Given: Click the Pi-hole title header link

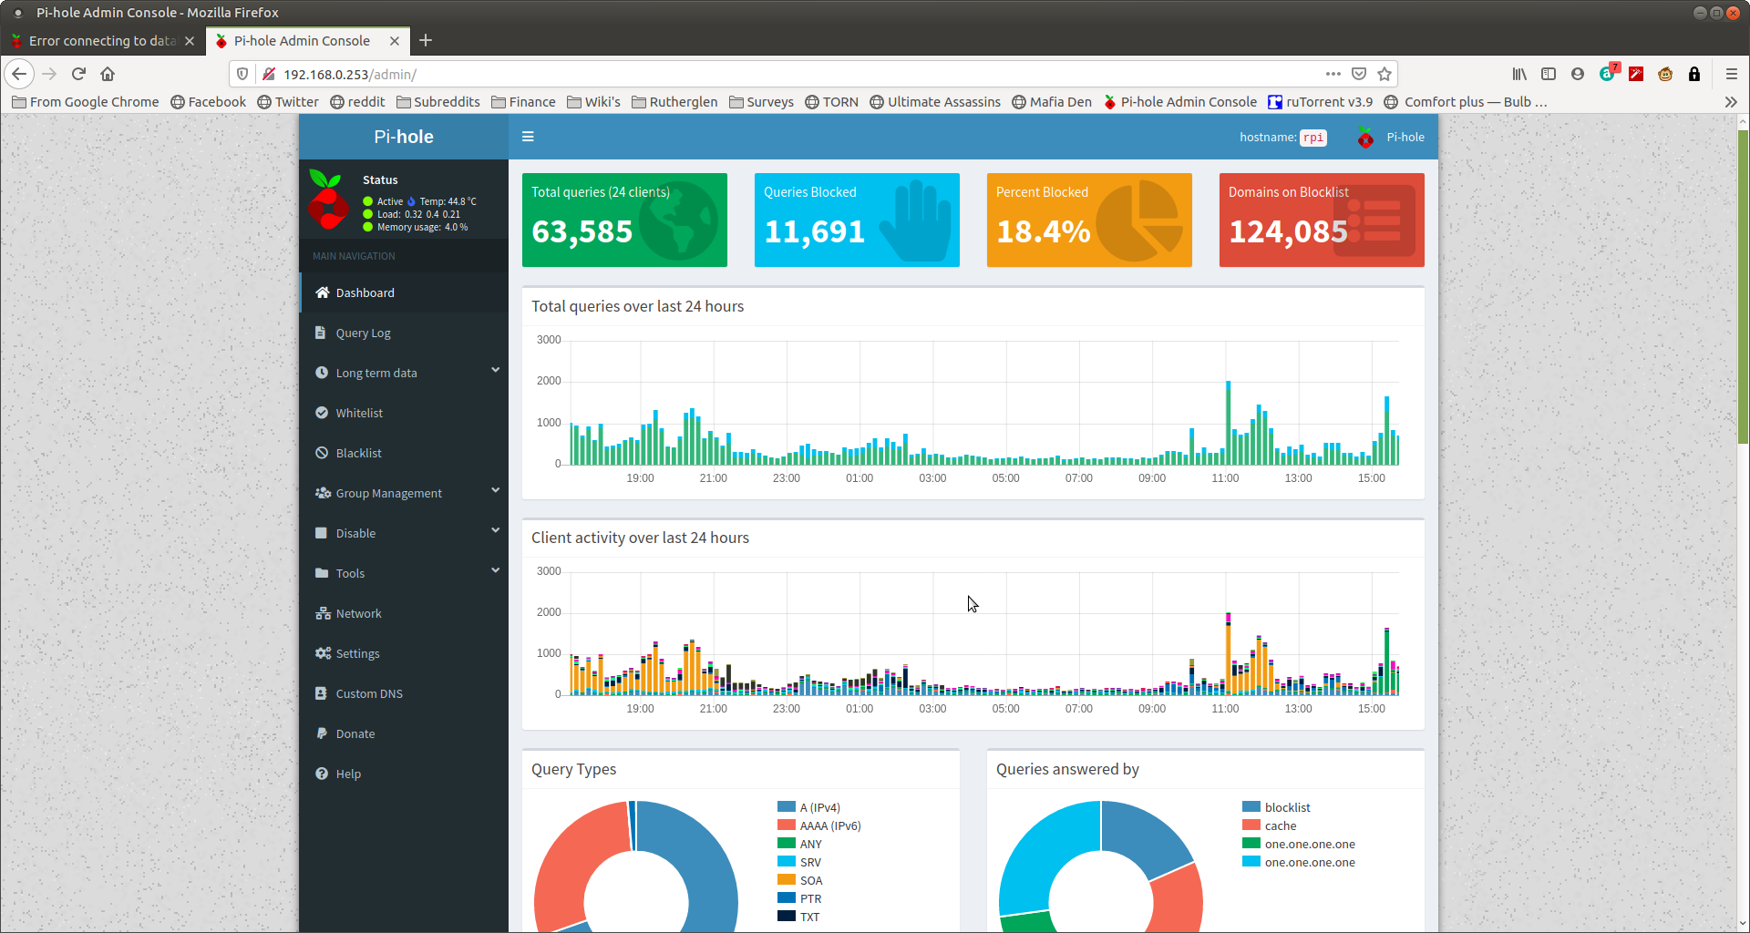Looking at the screenshot, I should (x=404, y=137).
